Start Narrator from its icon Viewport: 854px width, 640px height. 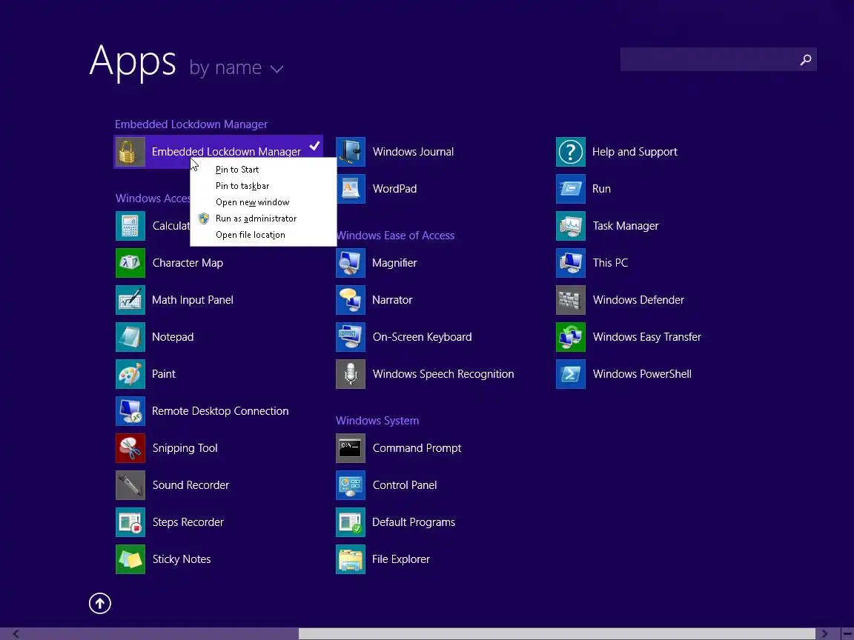[x=350, y=300]
